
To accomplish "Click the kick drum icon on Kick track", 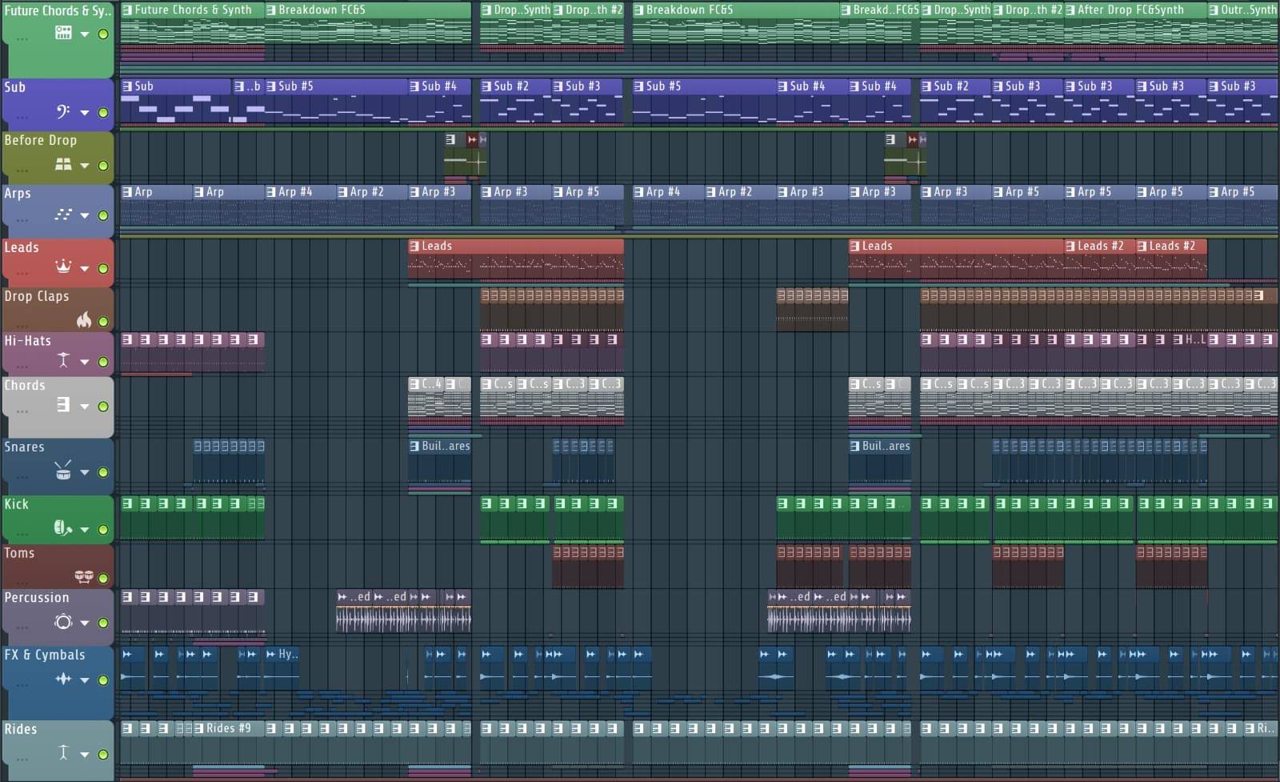I will pyautogui.click(x=62, y=527).
